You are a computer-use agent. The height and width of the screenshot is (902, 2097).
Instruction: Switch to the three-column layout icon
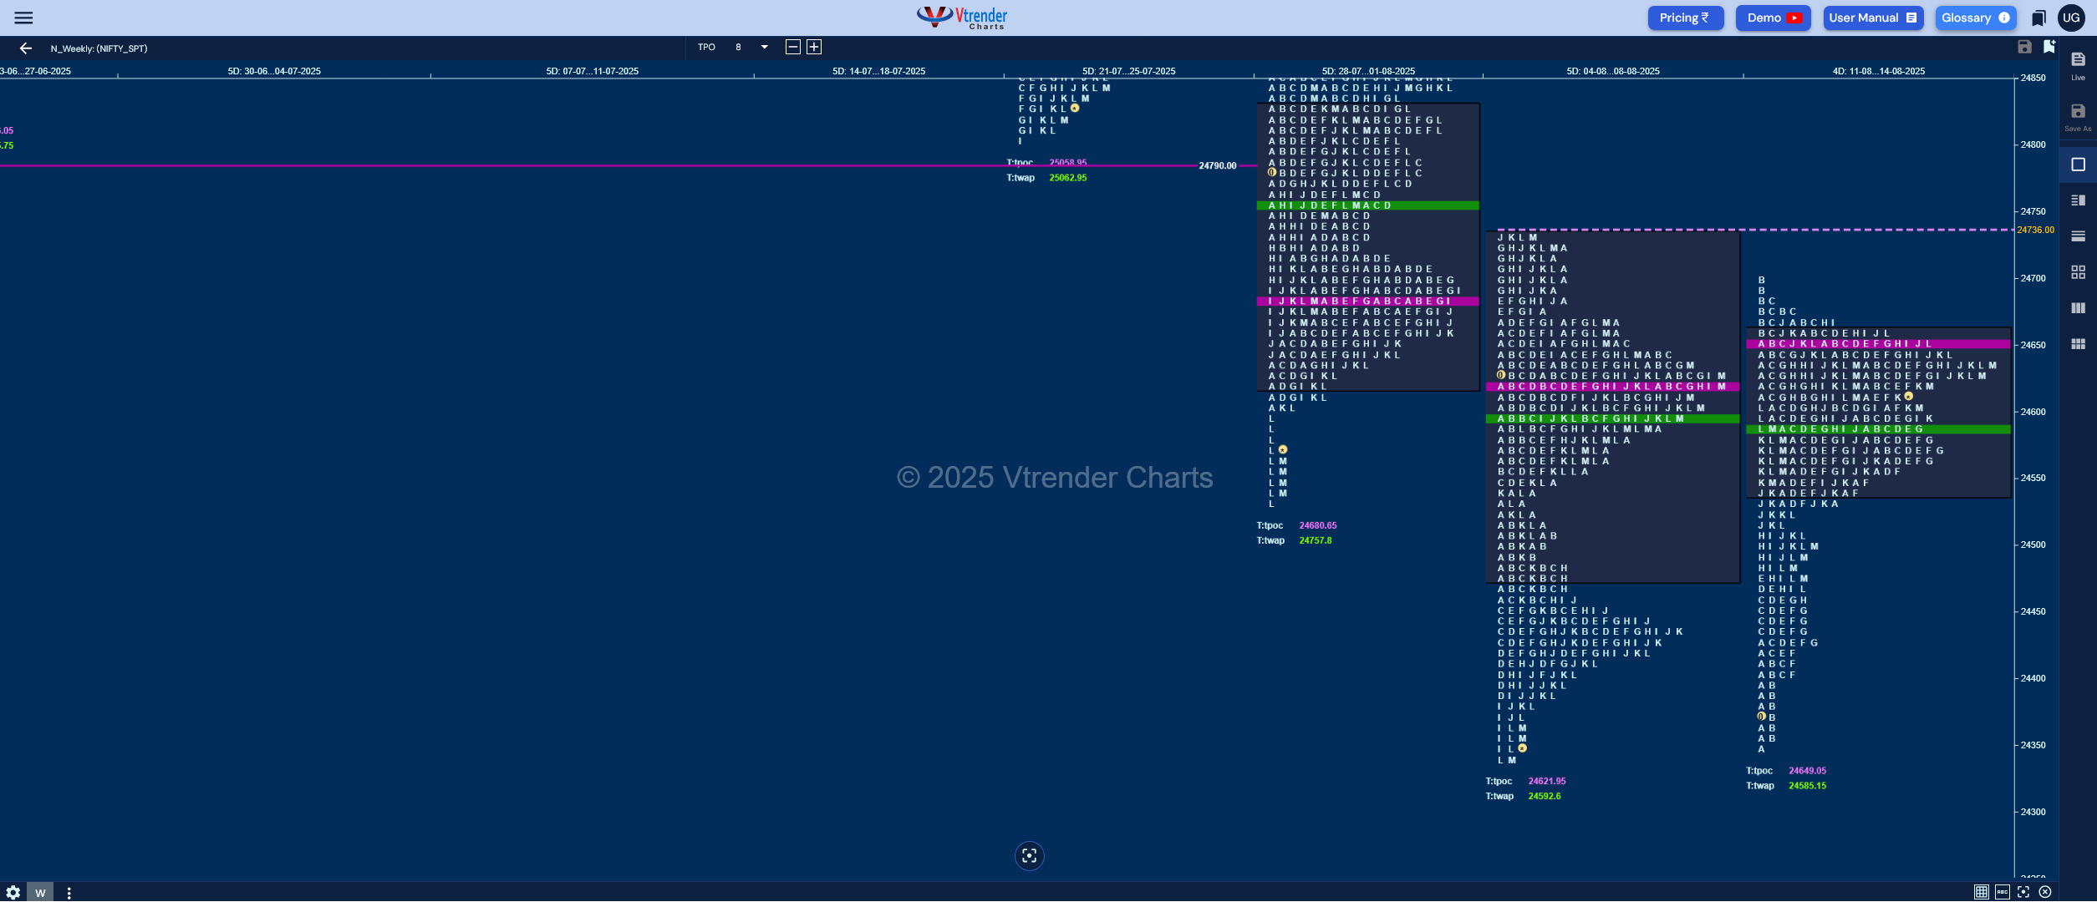click(2078, 308)
